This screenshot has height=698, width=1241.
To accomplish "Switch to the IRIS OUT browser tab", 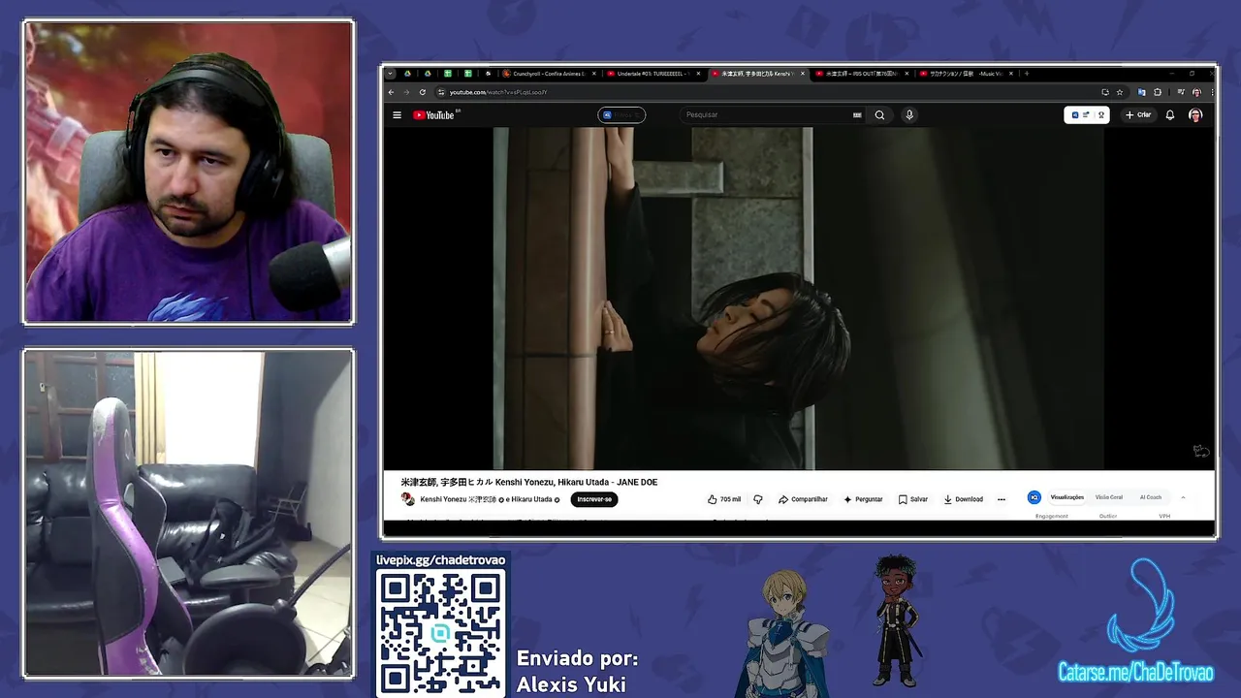I will pyautogui.click(x=860, y=74).
